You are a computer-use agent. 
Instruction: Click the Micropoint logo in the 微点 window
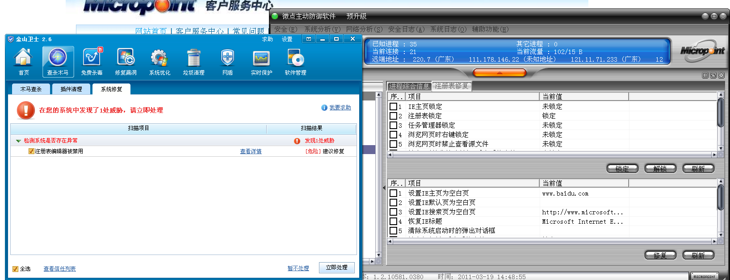tap(703, 50)
